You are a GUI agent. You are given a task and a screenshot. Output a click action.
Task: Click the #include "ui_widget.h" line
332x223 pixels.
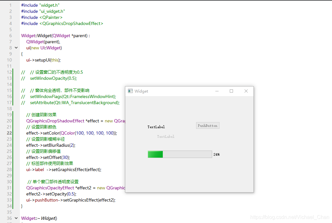click(x=43, y=11)
